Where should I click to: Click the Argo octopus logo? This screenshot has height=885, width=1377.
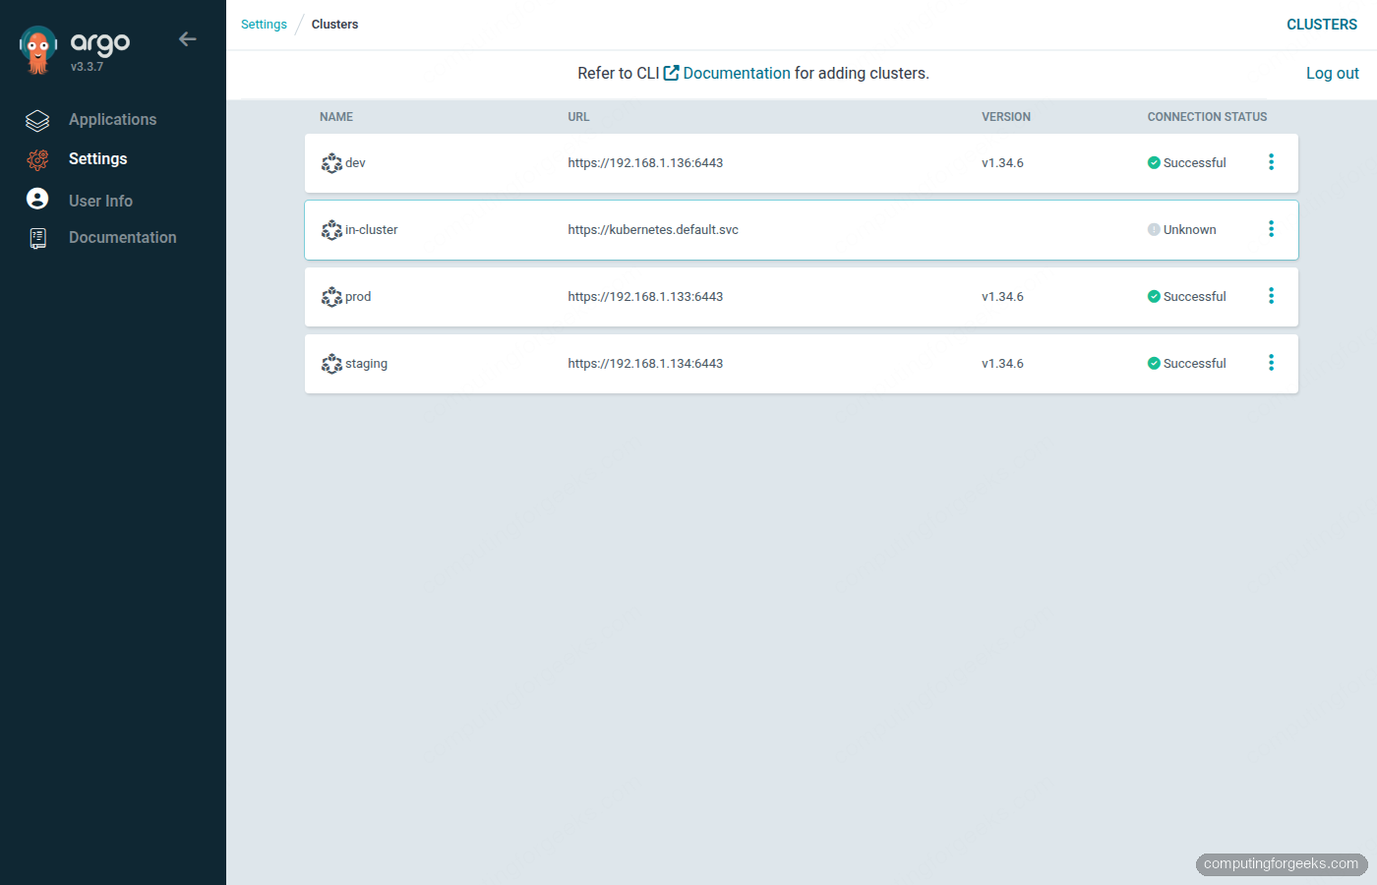point(36,47)
